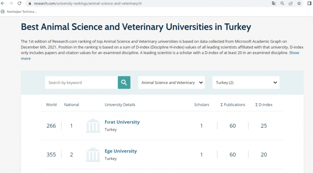
Task: Click the Scholars column header
Action: tap(202, 105)
